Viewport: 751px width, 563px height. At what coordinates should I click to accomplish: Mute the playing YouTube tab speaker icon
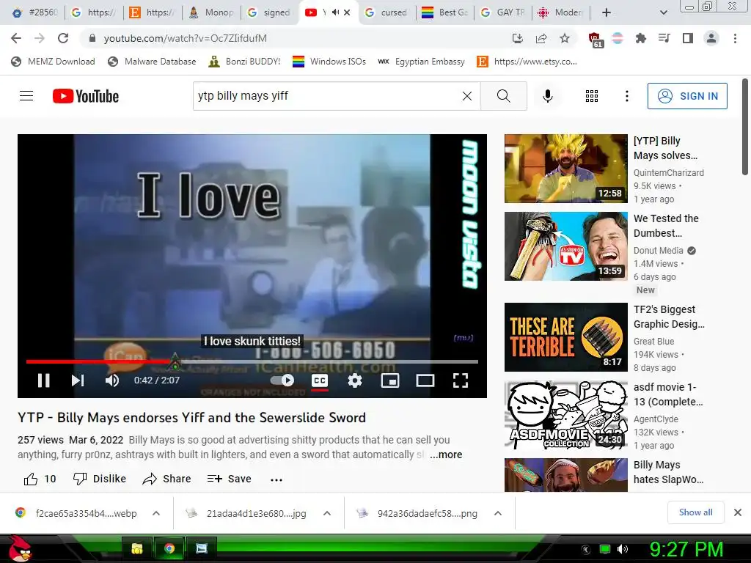335,12
